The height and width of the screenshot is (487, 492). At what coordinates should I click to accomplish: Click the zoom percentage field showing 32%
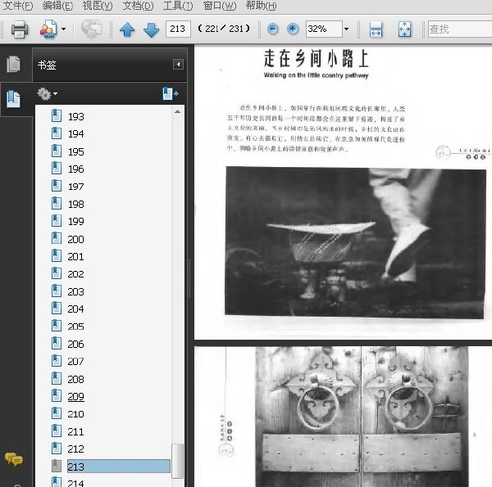[x=324, y=29]
